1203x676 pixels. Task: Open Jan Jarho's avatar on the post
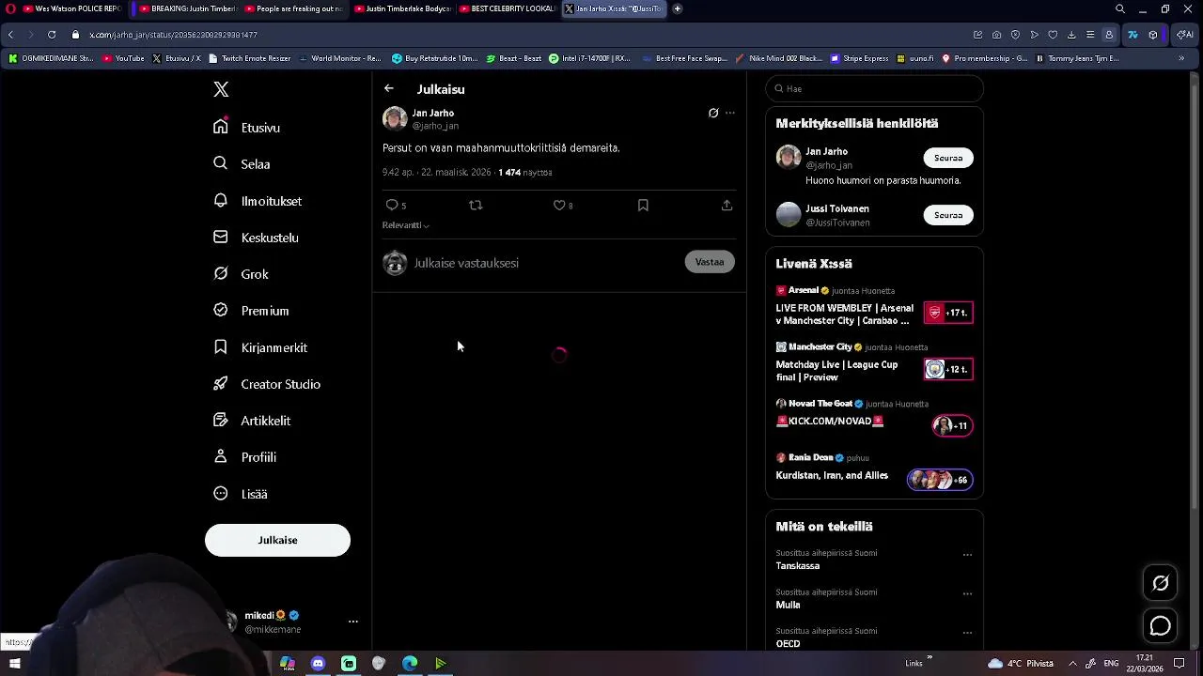tap(395, 118)
